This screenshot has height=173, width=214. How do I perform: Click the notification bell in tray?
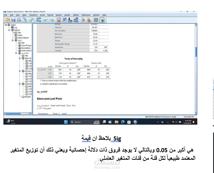194,122
